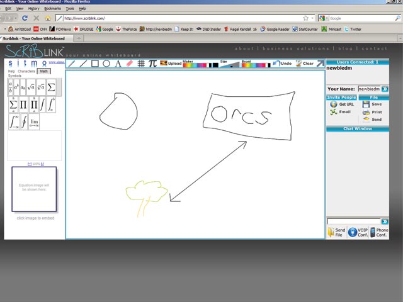Select the straight line tool
The height and width of the screenshot is (302, 403).
click(83, 64)
